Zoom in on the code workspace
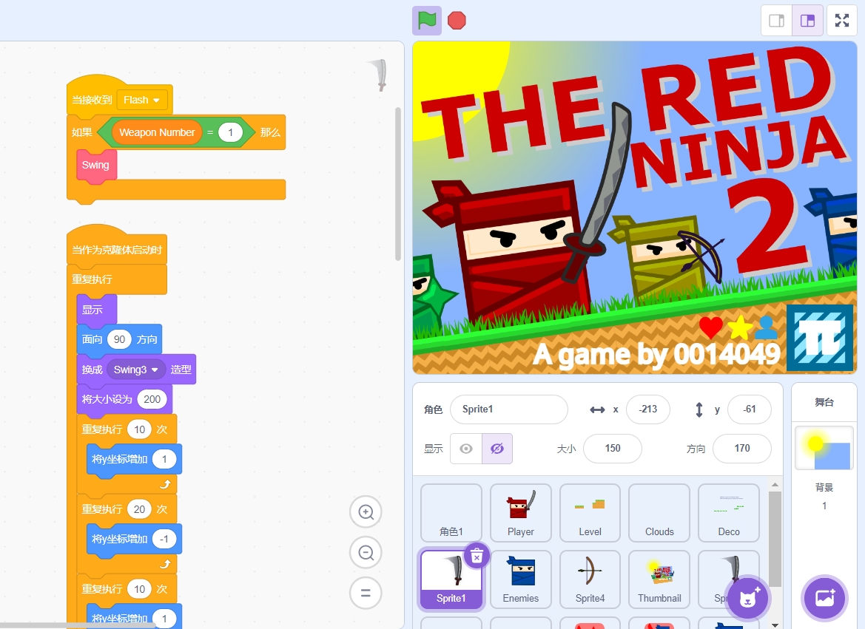 tap(366, 512)
